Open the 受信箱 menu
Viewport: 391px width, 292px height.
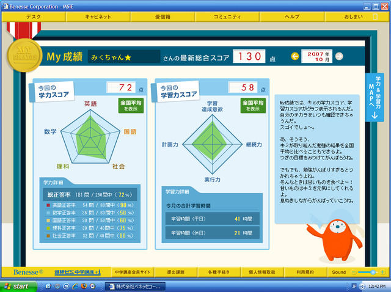point(163,16)
